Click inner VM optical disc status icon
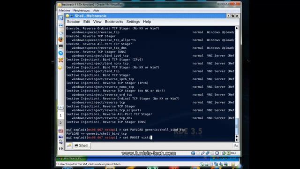The image size is (300, 169). (198, 153)
